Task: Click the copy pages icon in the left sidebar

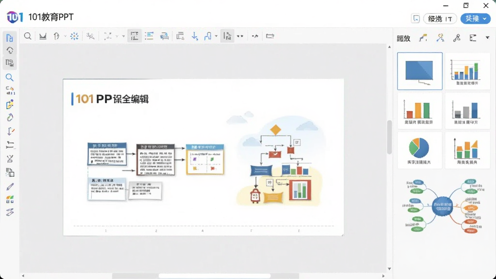Action: coord(10,172)
